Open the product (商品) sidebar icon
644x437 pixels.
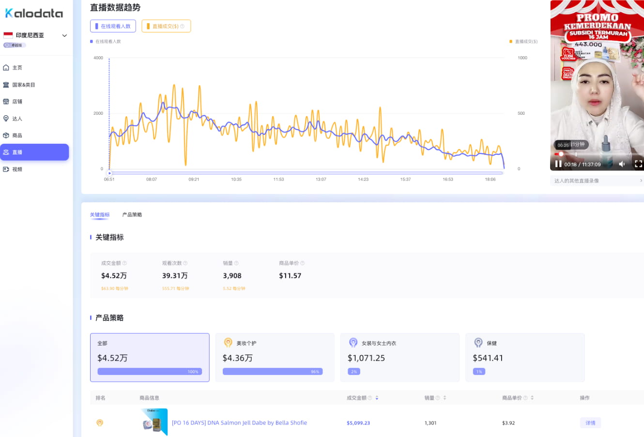point(6,136)
